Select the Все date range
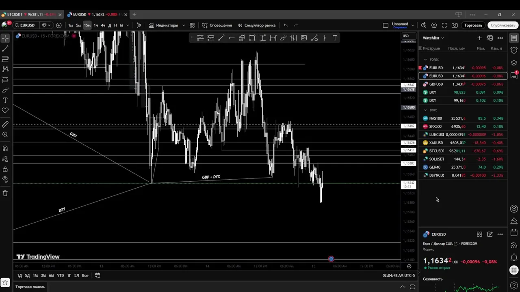Image resolution: width=520 pixels, height=292 pixels. [x=85, y=275]
